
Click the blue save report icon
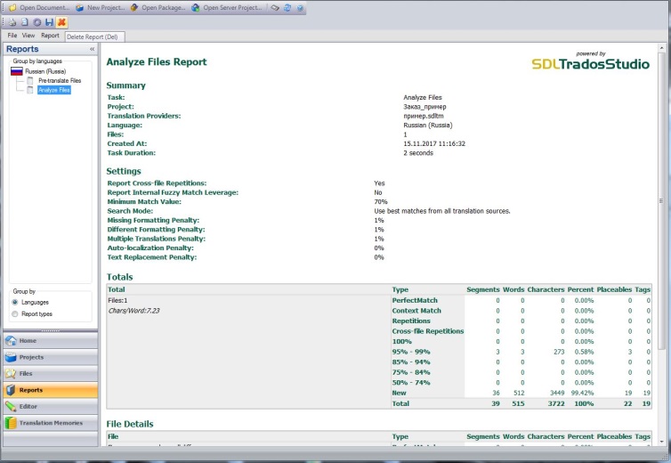(49, 21)
